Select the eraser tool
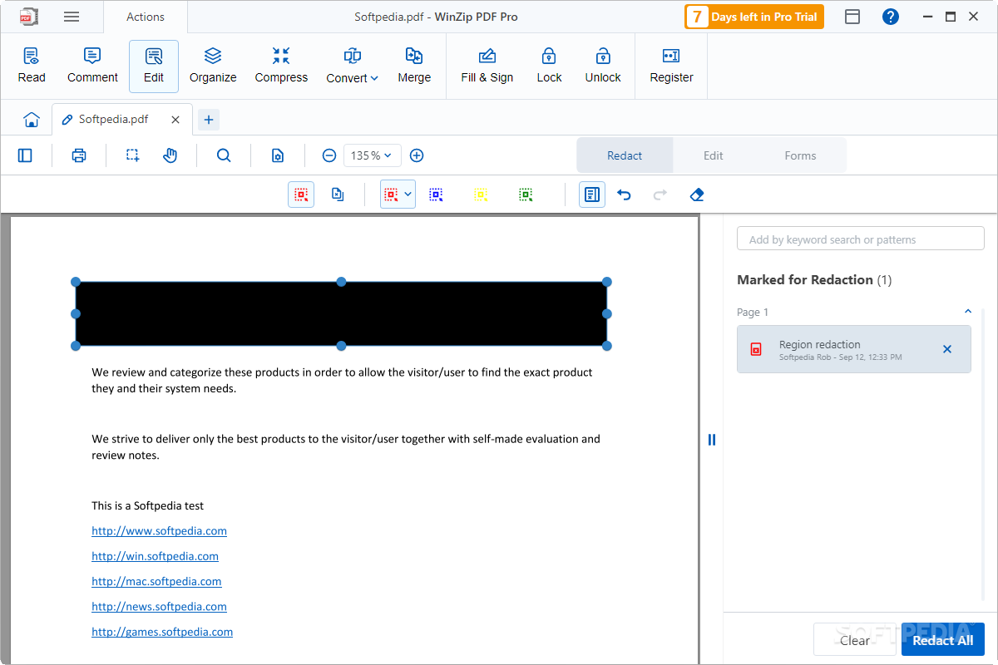 point(697,195)
